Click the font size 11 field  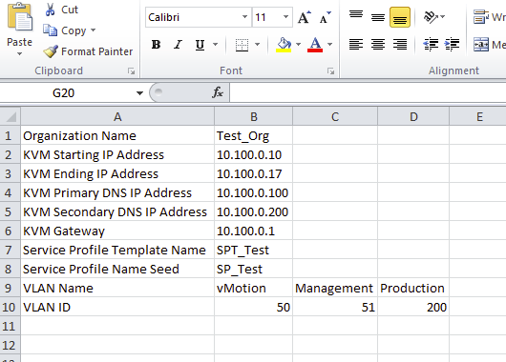[266, 17]
